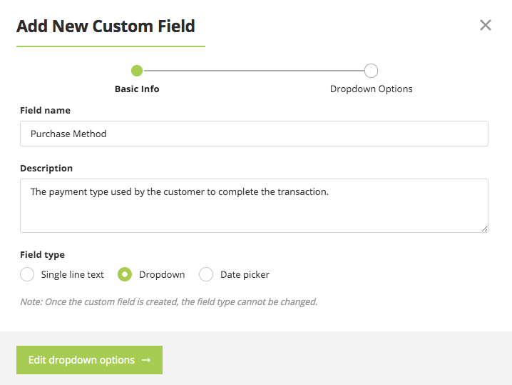Focus the Field name input box
Screen dimensions: 512x385
(254, 134)
